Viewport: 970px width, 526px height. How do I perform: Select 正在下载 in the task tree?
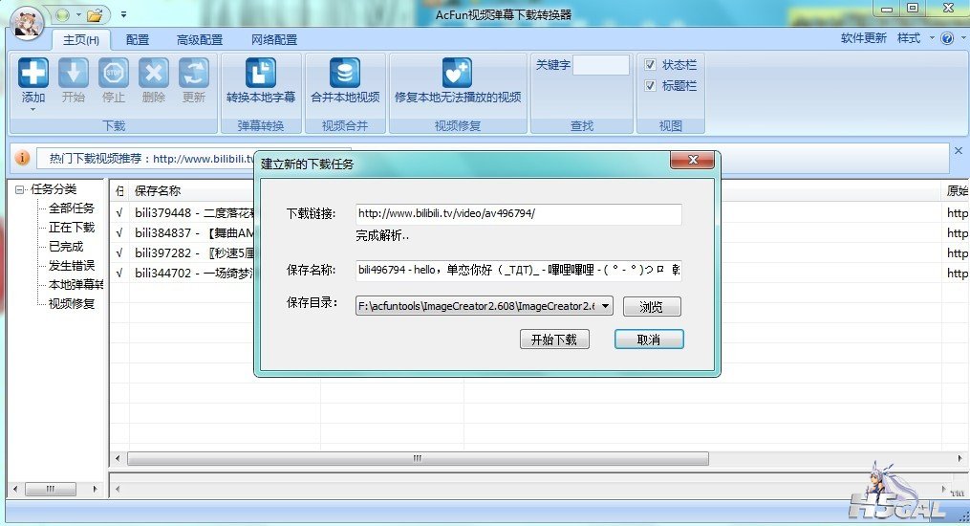[72, 227]
